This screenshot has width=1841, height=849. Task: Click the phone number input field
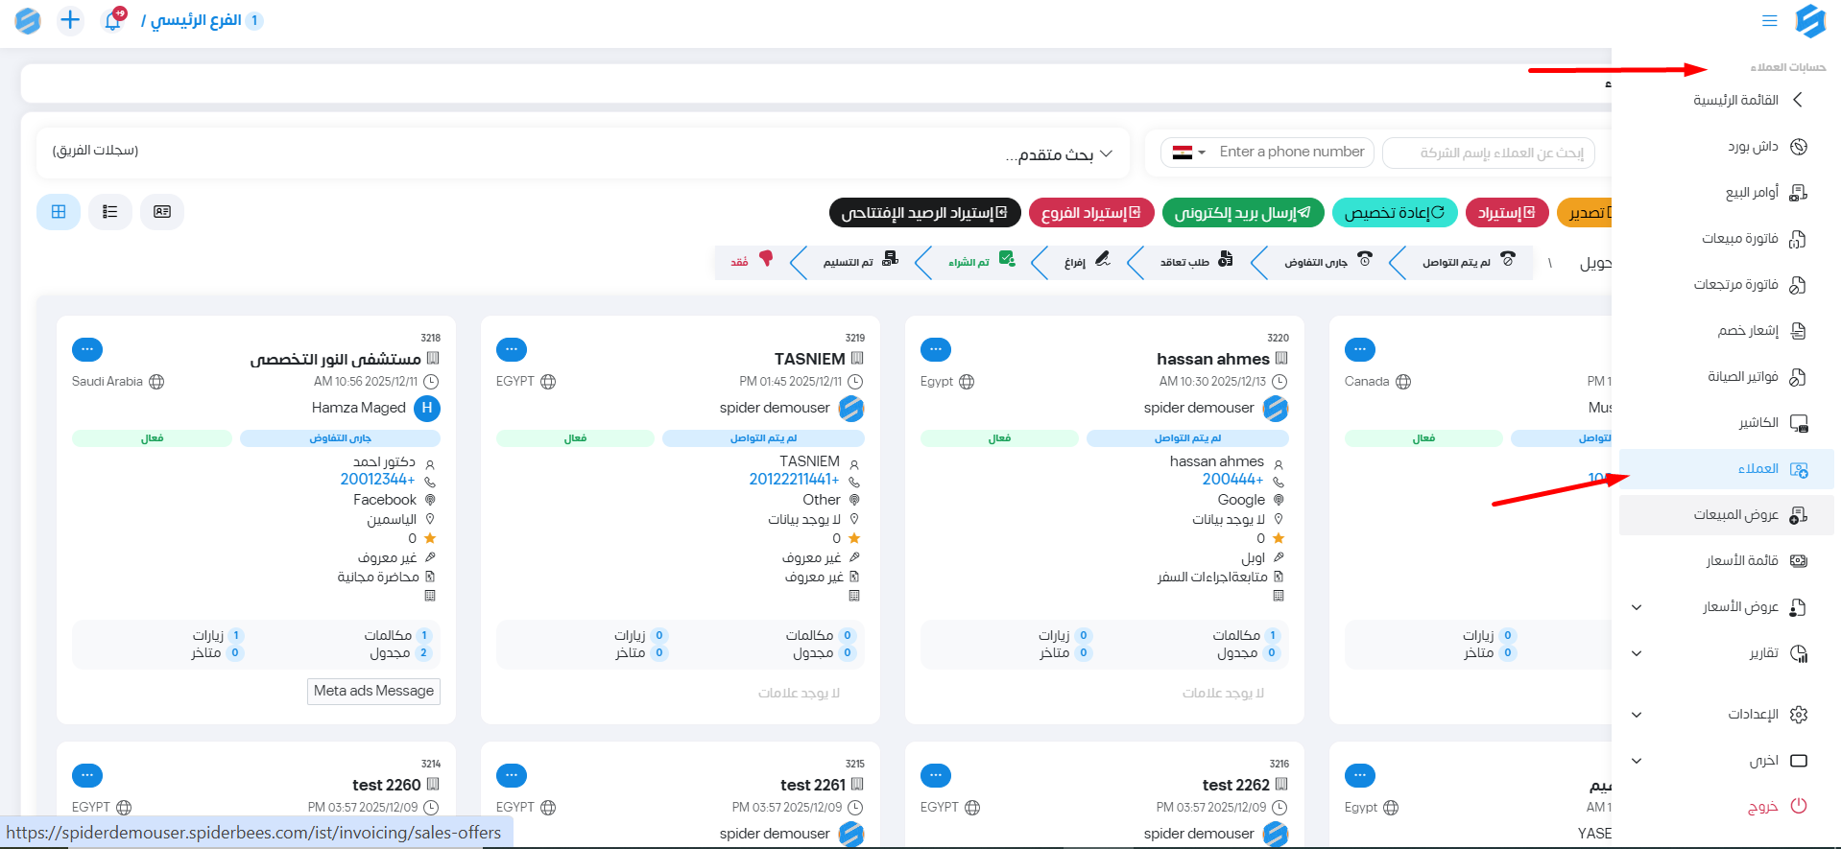tap(1291, 153)
